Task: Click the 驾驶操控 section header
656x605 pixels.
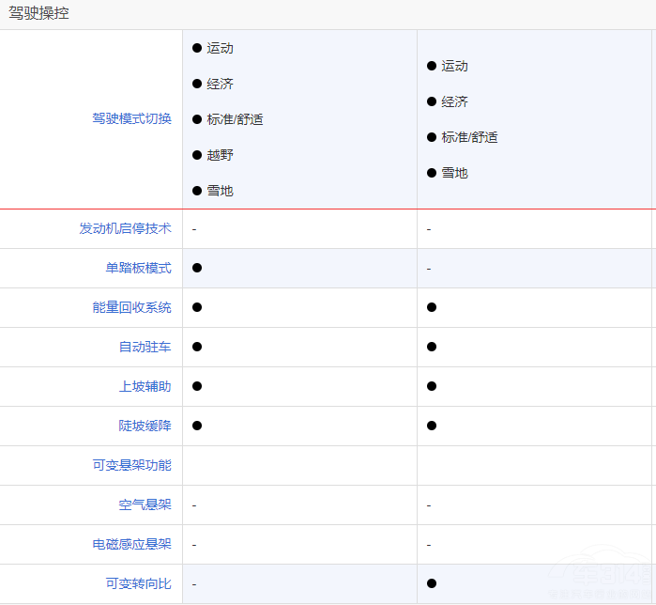Action: pyautogui.click(x=38, y=14)
